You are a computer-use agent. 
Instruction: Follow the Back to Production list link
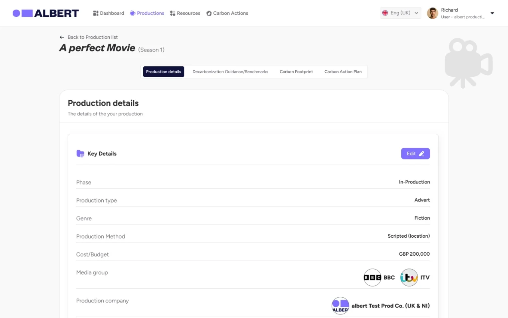[89, 37]
